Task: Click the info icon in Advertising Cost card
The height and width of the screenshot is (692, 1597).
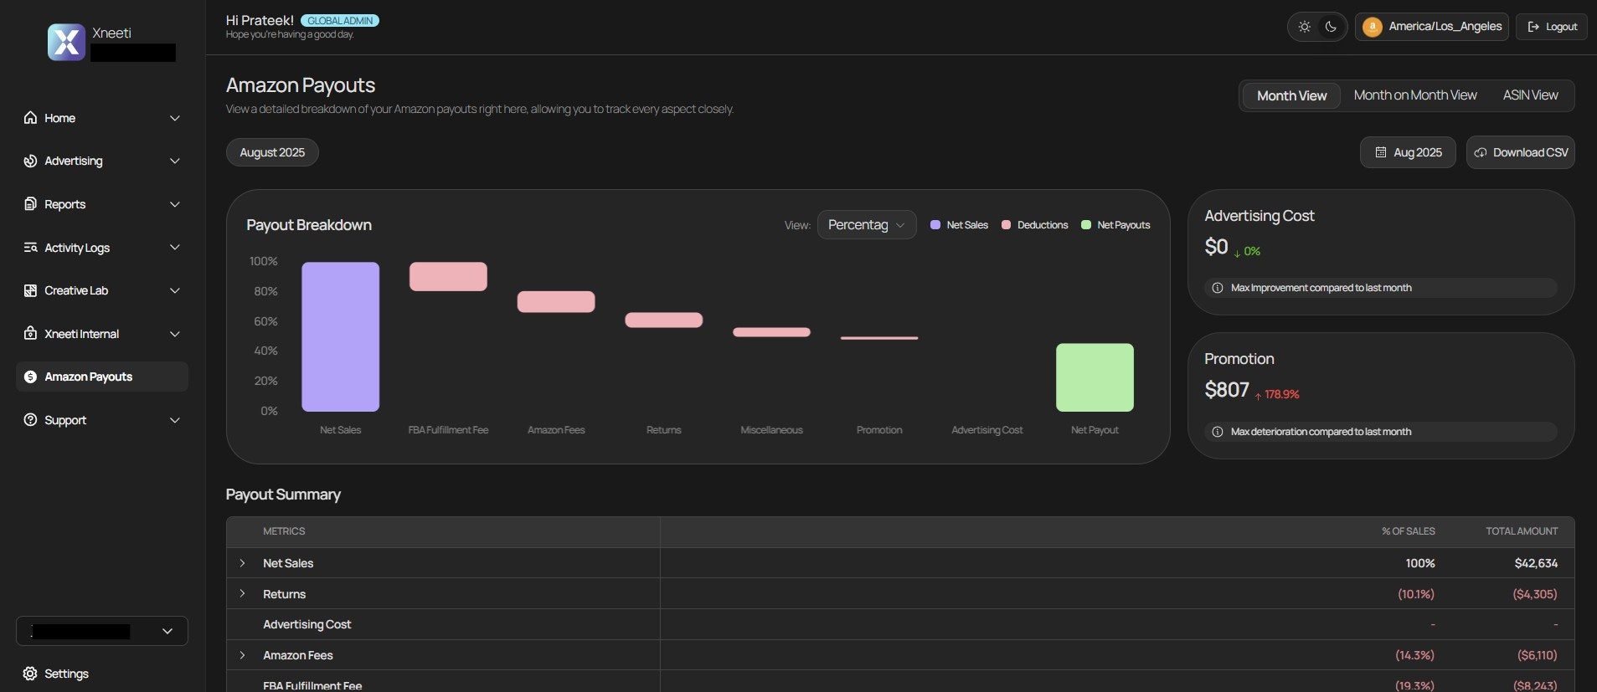Action: (1218, 288)
